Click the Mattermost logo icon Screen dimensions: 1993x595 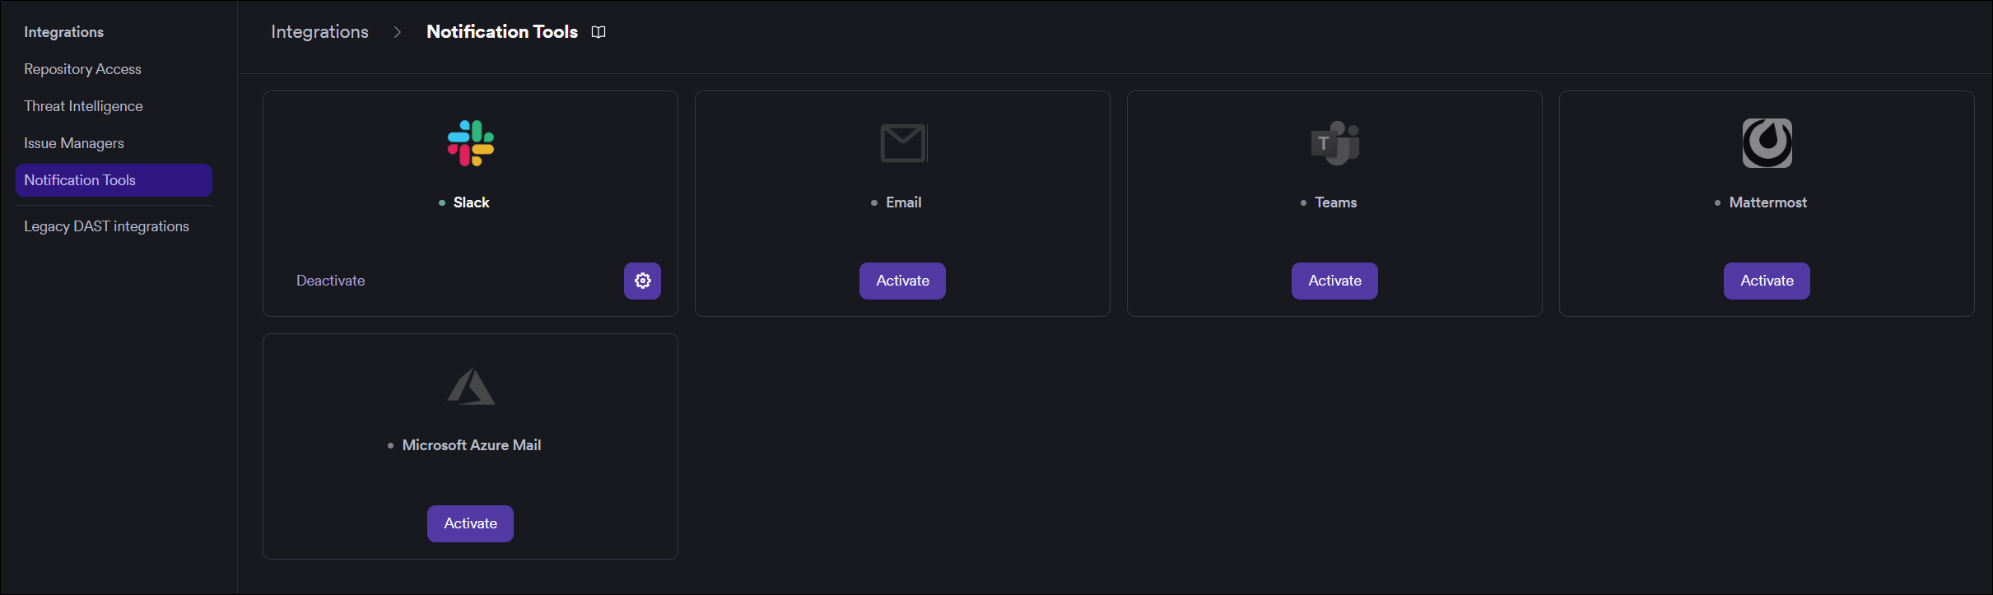pos(1767,143)
